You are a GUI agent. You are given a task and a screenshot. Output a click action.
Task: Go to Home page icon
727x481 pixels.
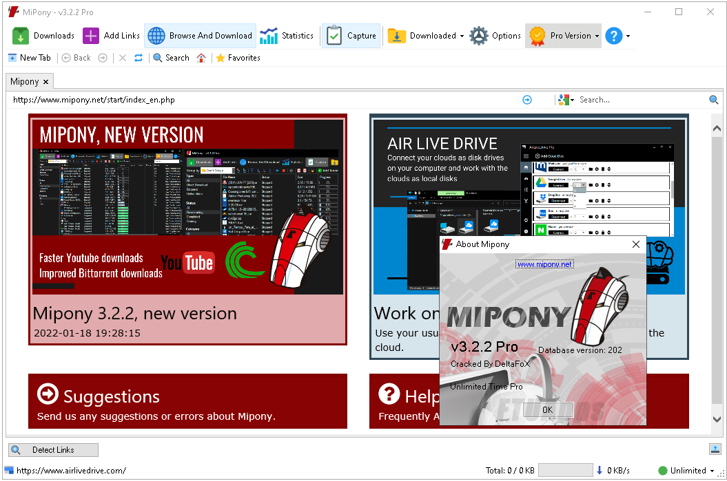coord(201,58)
